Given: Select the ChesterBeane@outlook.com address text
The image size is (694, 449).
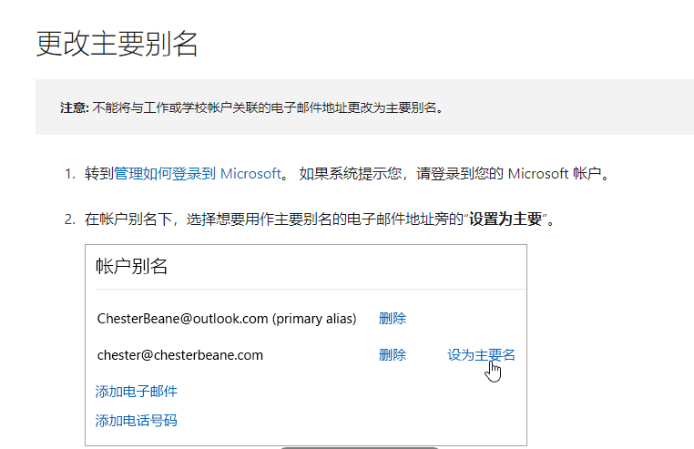Looking at the screenshot, I should (182, 319).
